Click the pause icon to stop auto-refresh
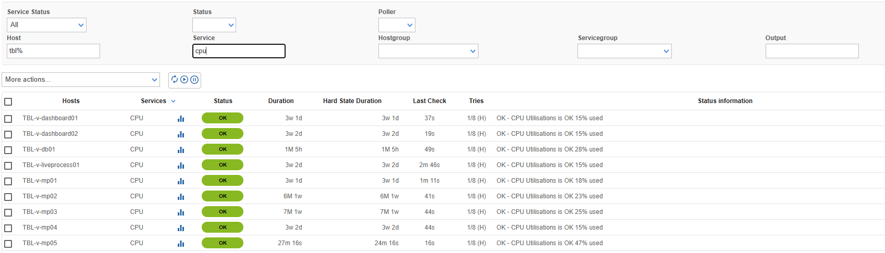 coord(194,80)
